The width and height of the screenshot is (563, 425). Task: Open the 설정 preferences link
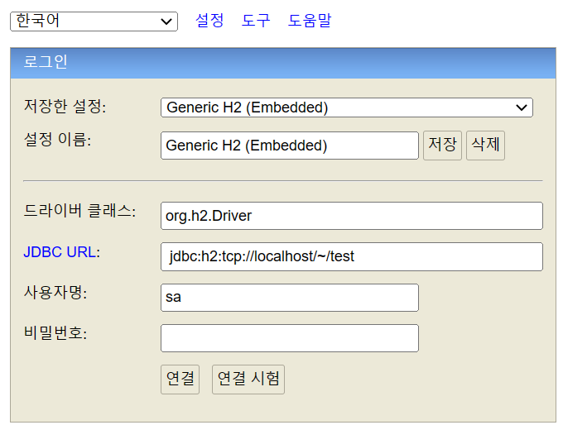(x=209, y=21)
